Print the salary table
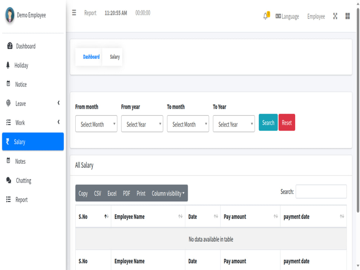 [141, 193]
